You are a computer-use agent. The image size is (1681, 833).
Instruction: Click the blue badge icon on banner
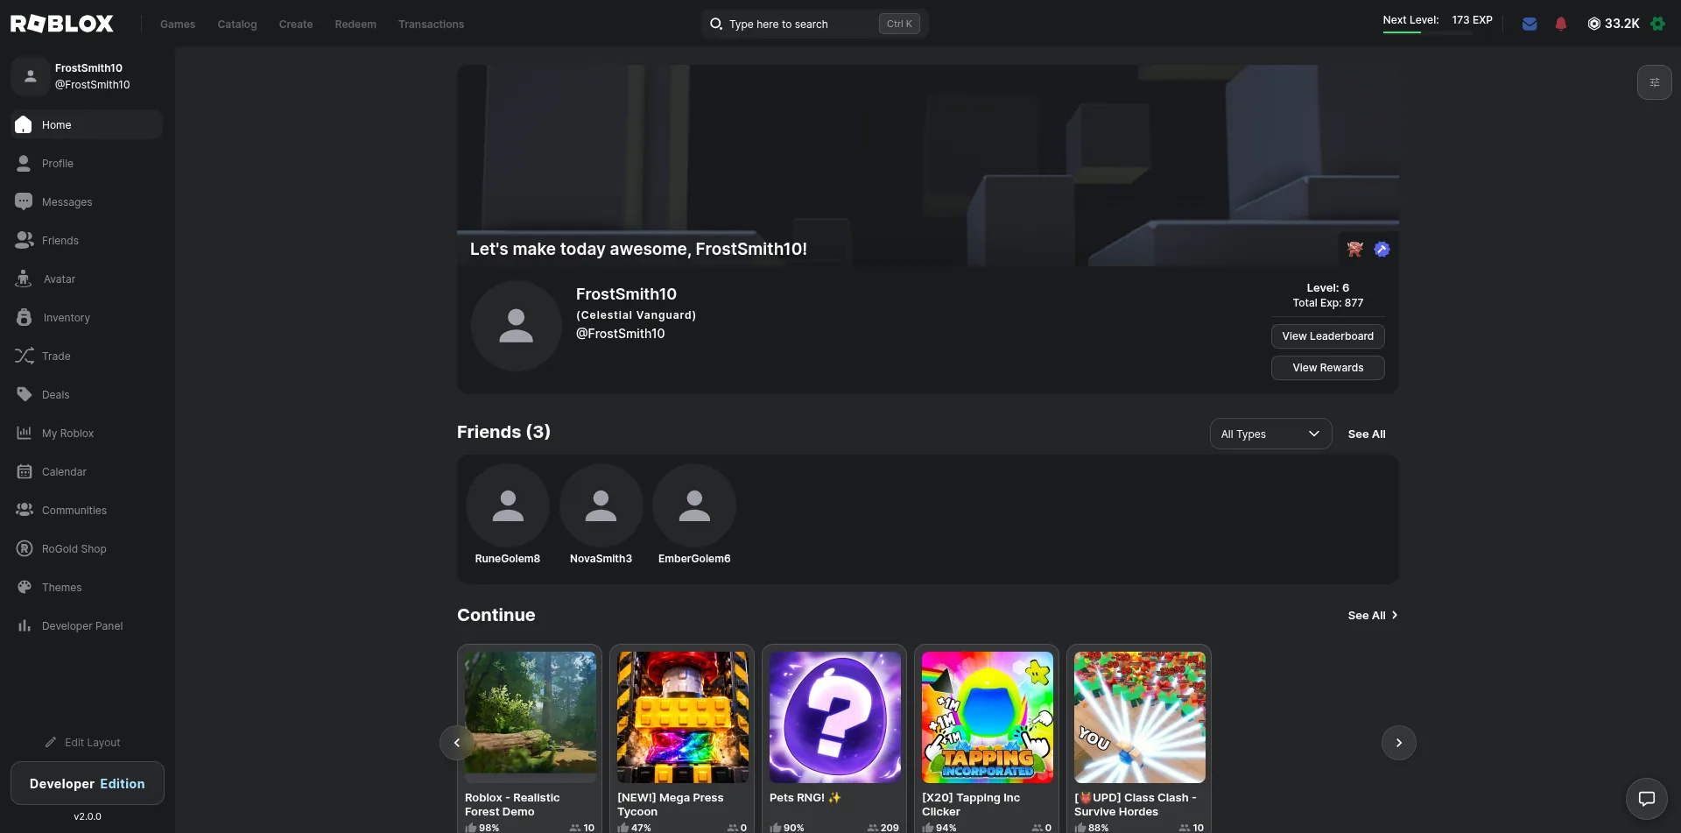(1382, 250)
